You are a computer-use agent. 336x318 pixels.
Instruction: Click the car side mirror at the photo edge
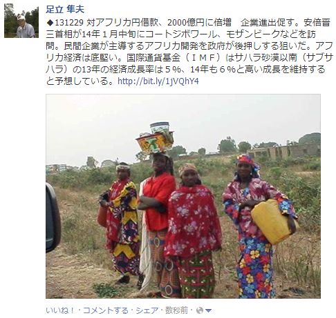pos(53,218)
